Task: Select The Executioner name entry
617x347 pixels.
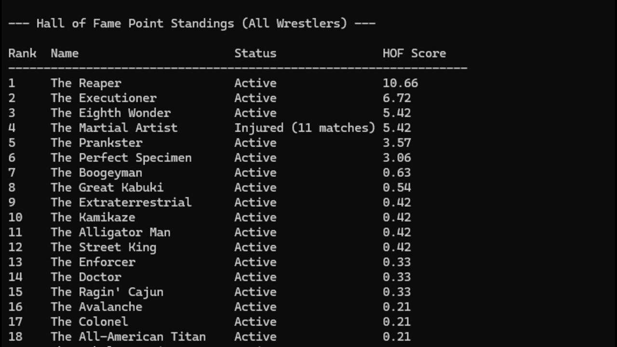Action: pyautogui.click(x=104, y=98)
